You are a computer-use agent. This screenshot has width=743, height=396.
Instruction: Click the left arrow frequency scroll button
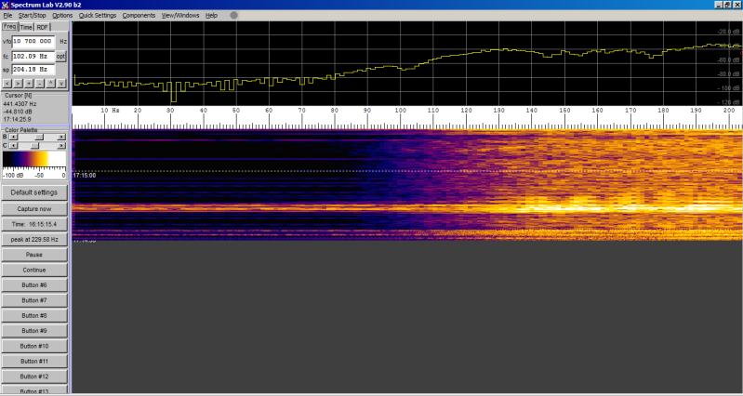pos(7,83)
